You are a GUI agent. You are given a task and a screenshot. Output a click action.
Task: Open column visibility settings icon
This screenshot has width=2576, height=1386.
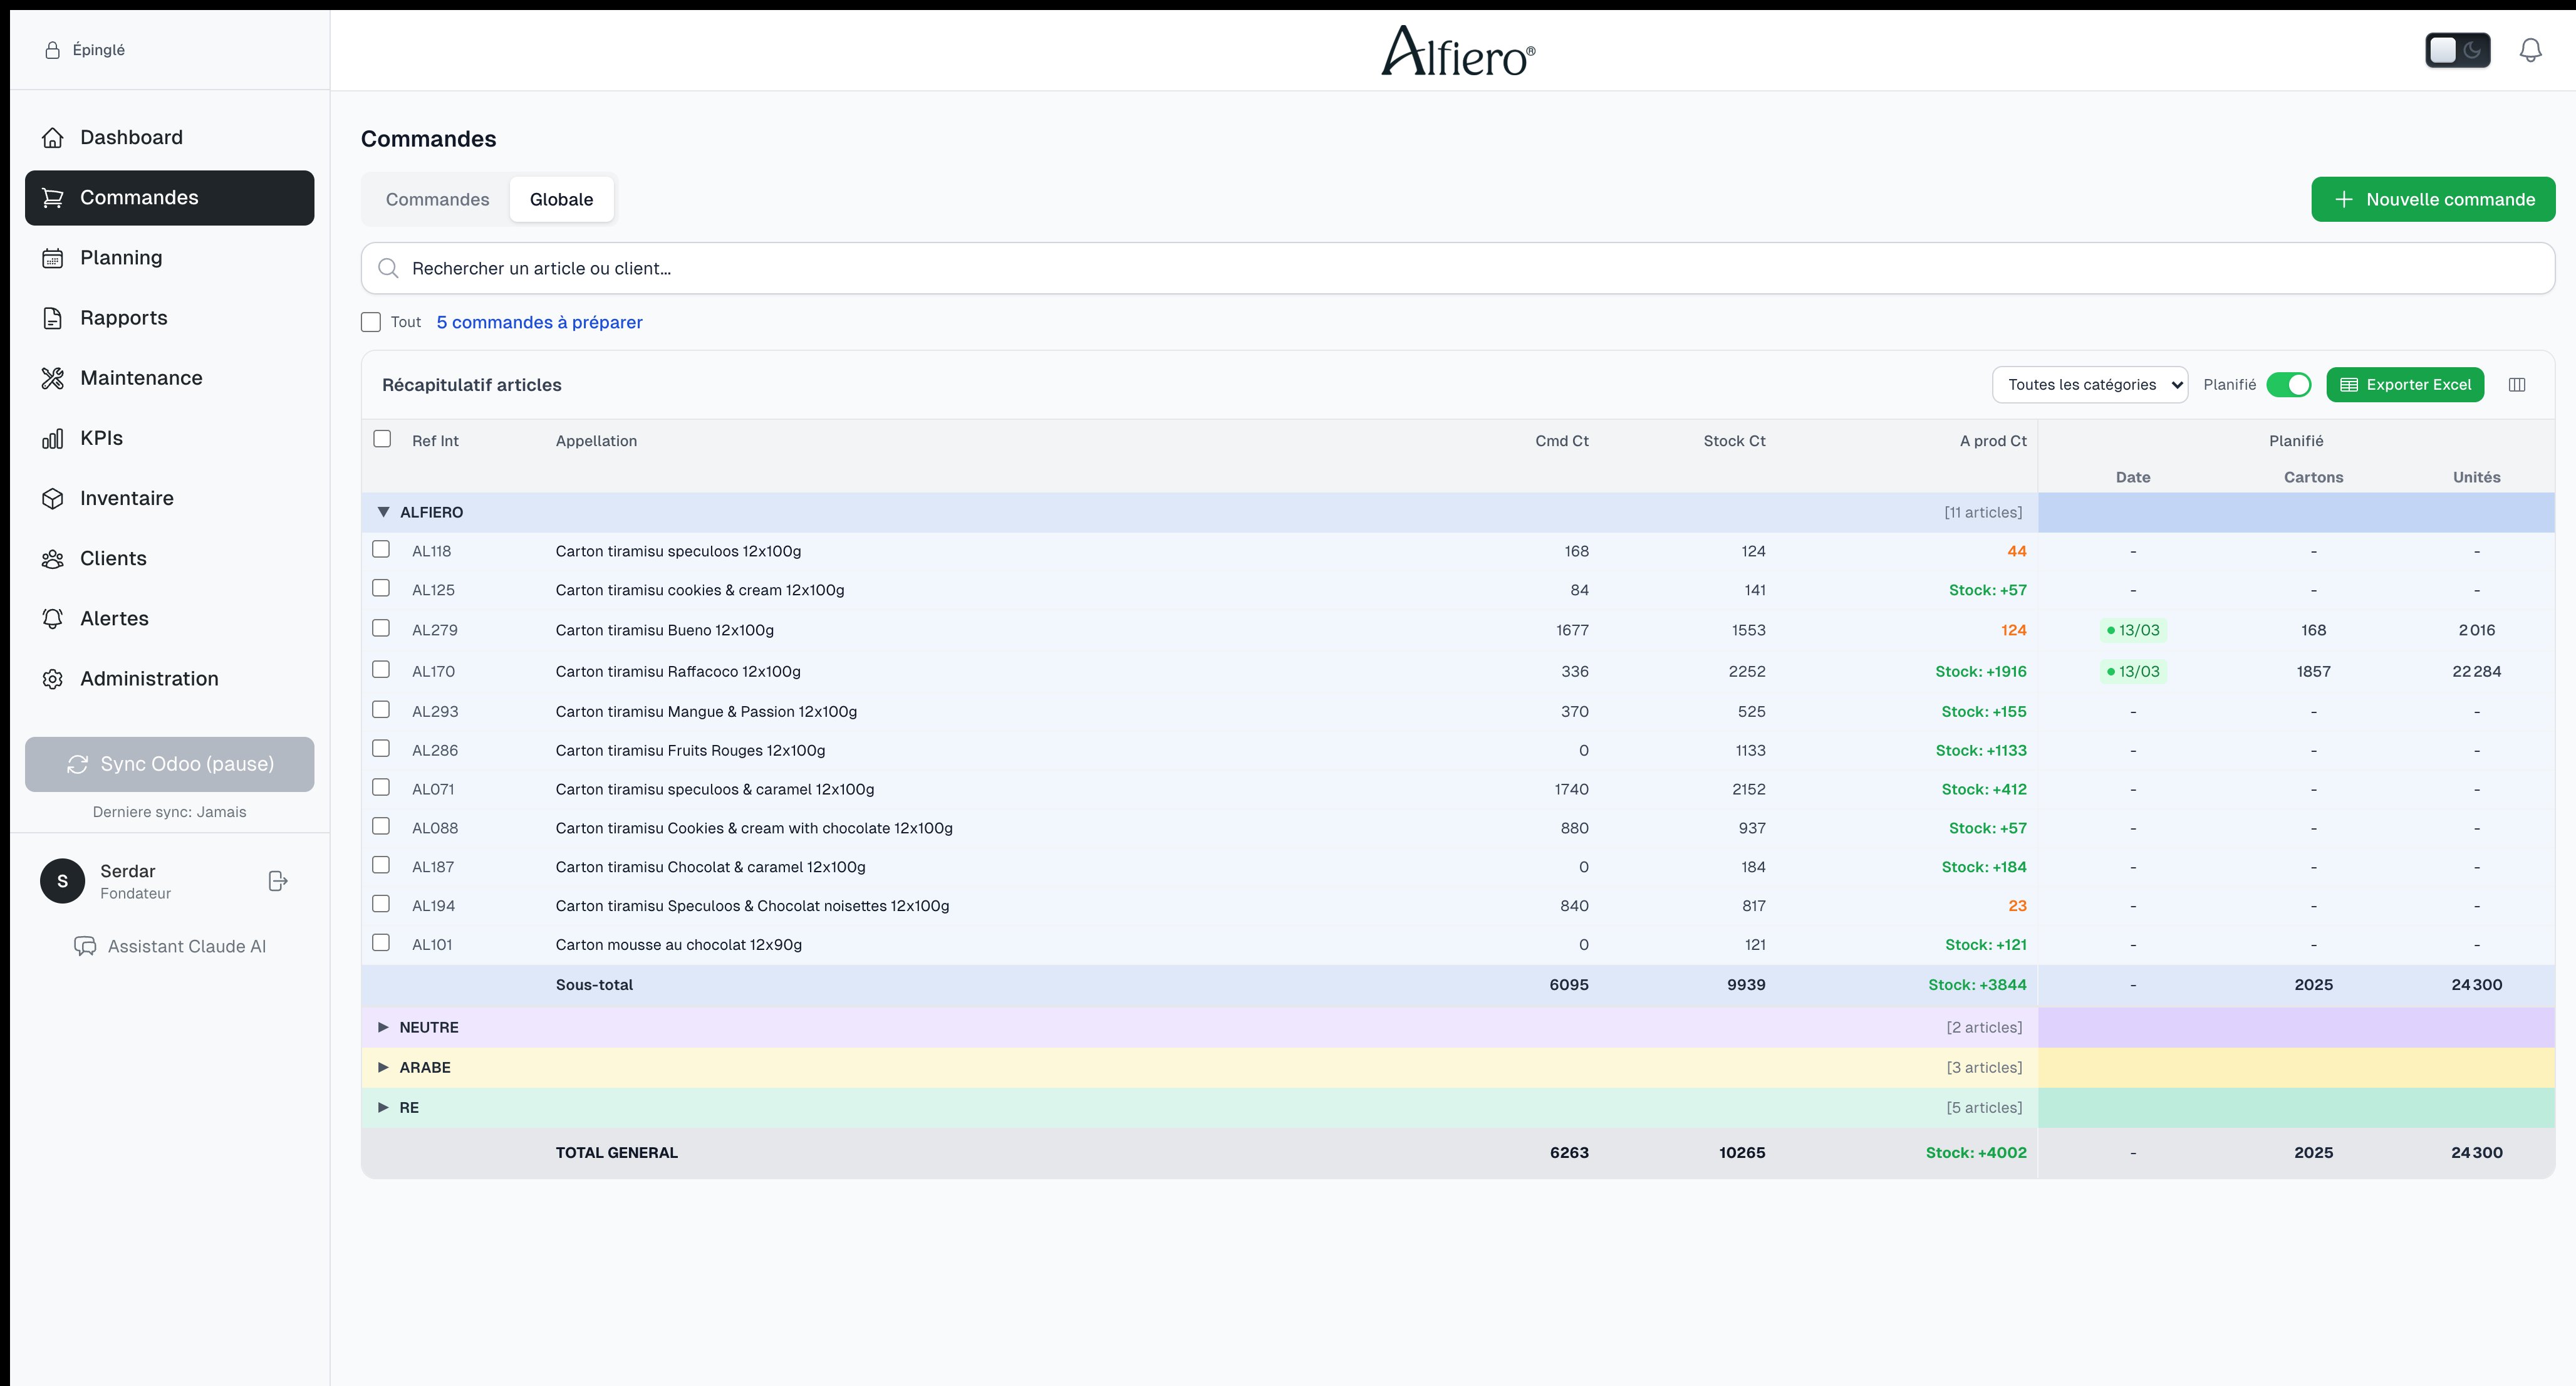pyautogui.click(x=2517, y=385)
